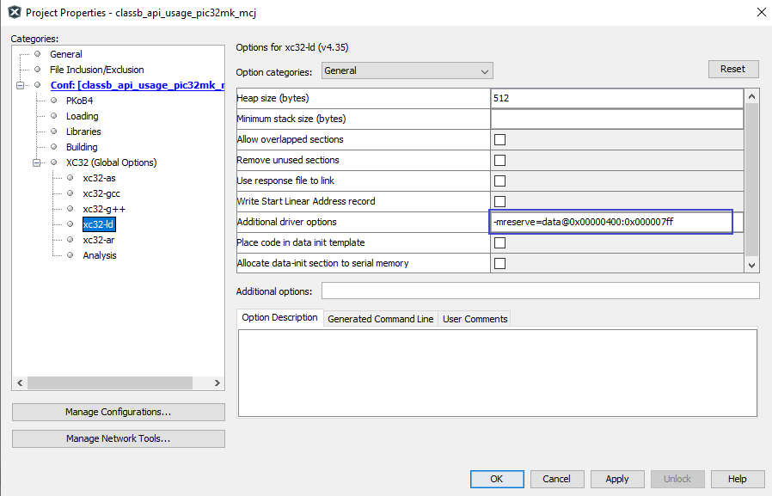This screenshot has height=496, width=772.
Task: Collapse the Conf configuration tree node
Action: 20,85
